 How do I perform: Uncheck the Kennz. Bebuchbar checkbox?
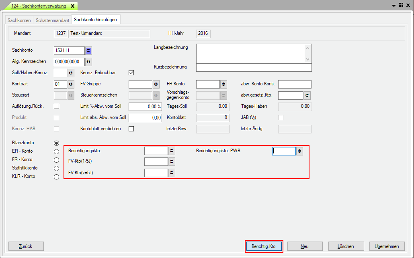[x=131, y=73]
